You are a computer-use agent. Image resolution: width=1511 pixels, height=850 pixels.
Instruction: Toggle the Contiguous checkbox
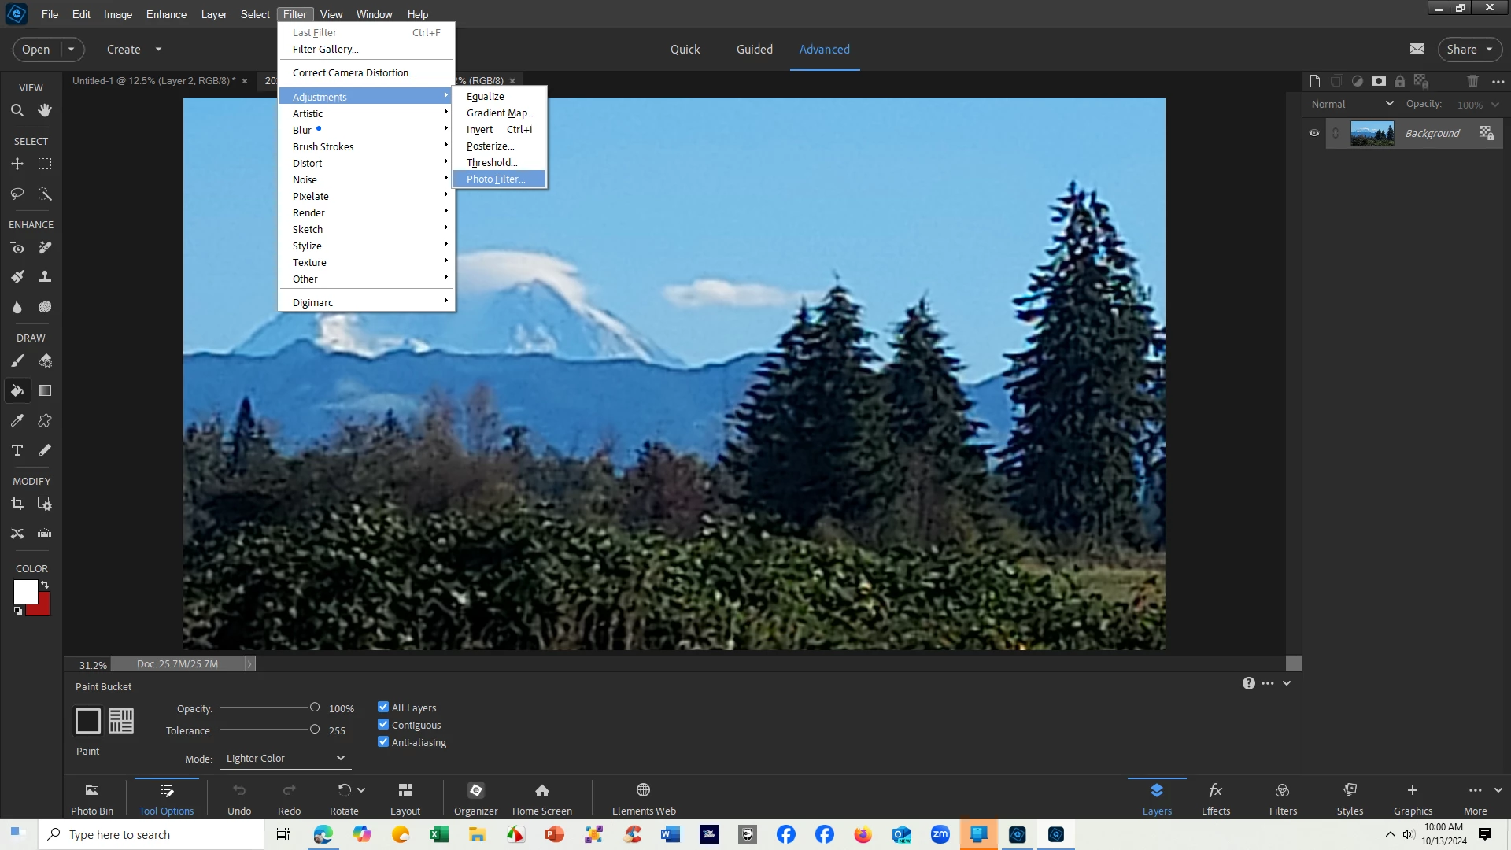[383, 724]
